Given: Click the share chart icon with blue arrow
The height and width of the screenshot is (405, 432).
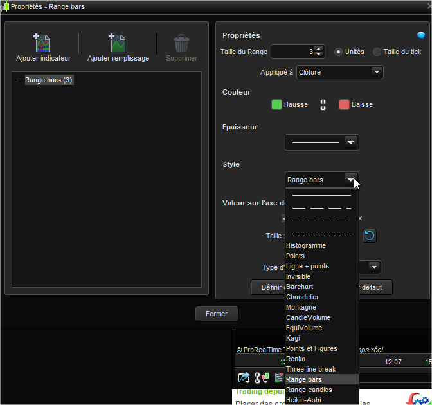Looking at the screenshot, I should (244, 378).
